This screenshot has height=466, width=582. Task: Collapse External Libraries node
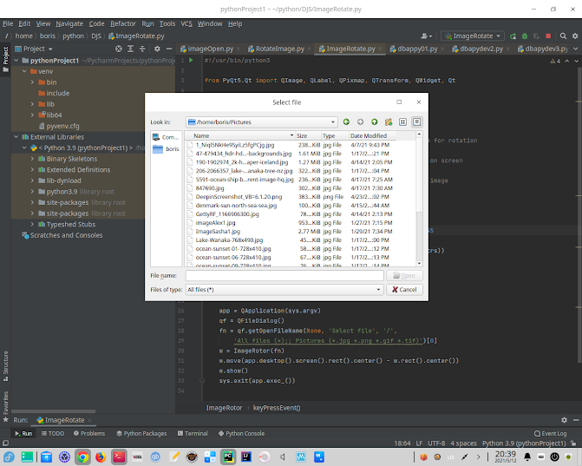coord(16,137)
